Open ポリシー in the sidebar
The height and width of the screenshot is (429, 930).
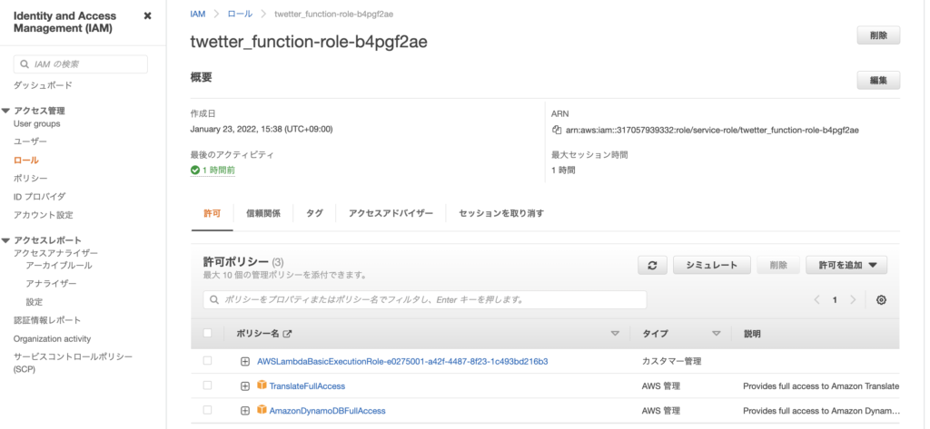point(30,179)
